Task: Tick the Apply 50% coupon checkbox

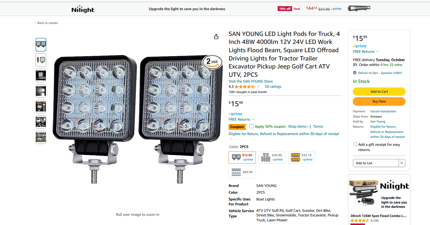Action: point(252,126)
